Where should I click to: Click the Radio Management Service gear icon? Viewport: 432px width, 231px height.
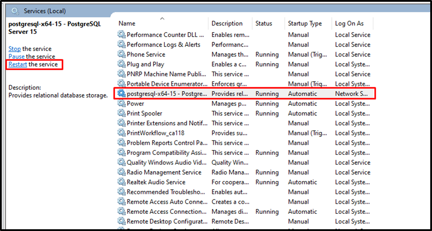121,172
